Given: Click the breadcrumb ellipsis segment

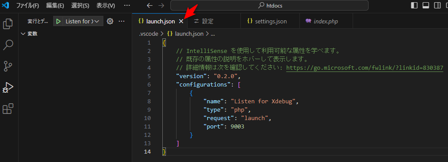Looking at the screenshot, I should pos(212,34).
